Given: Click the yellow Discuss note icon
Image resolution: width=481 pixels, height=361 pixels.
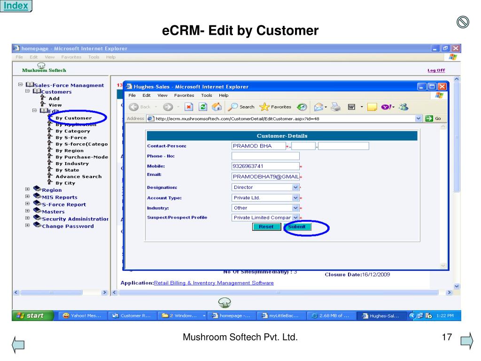Looking at the screenshot, I should pyautogui.click(x=372, y=107).
